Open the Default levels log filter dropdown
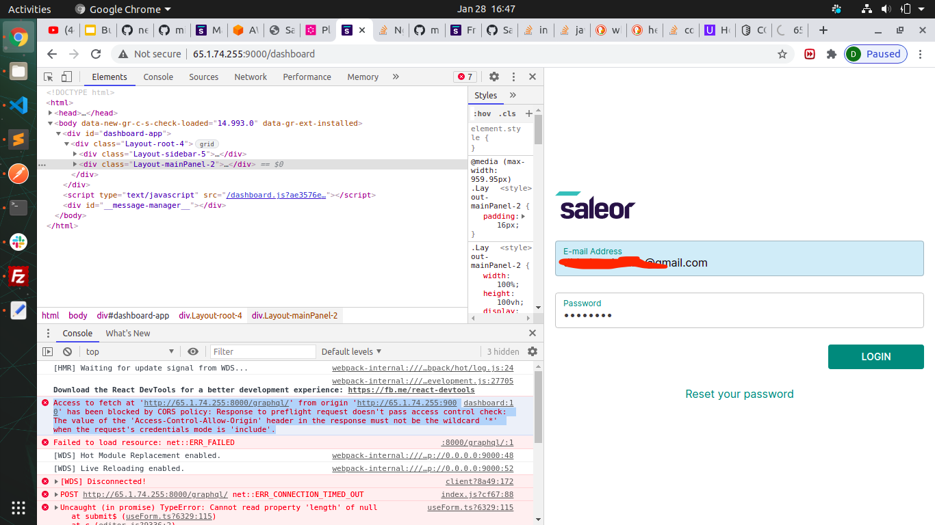Screen dimensions: 935x525 pyautogui.click(x=352, y=351)
